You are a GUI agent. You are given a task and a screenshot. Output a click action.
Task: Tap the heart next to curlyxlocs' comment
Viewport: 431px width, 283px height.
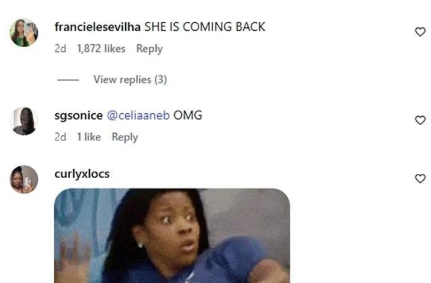click(x=420, y=179)
